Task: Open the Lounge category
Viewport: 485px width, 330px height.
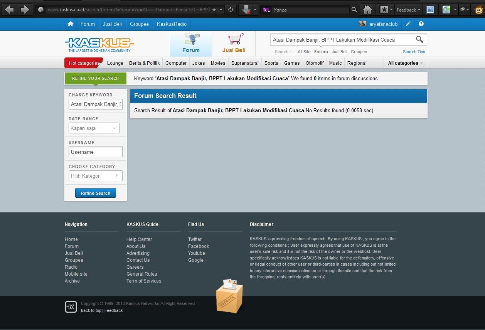Action: (115, 63)
